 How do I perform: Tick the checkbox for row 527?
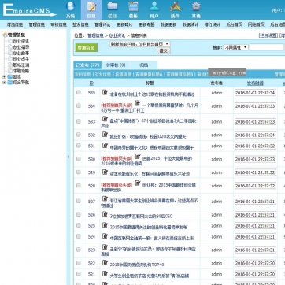pyautogui.click(x=79, y=201)
